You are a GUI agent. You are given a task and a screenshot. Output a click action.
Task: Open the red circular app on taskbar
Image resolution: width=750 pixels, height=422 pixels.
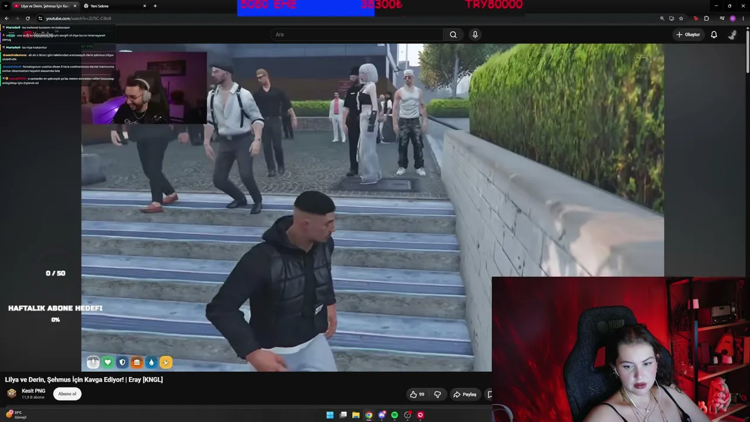420,415
